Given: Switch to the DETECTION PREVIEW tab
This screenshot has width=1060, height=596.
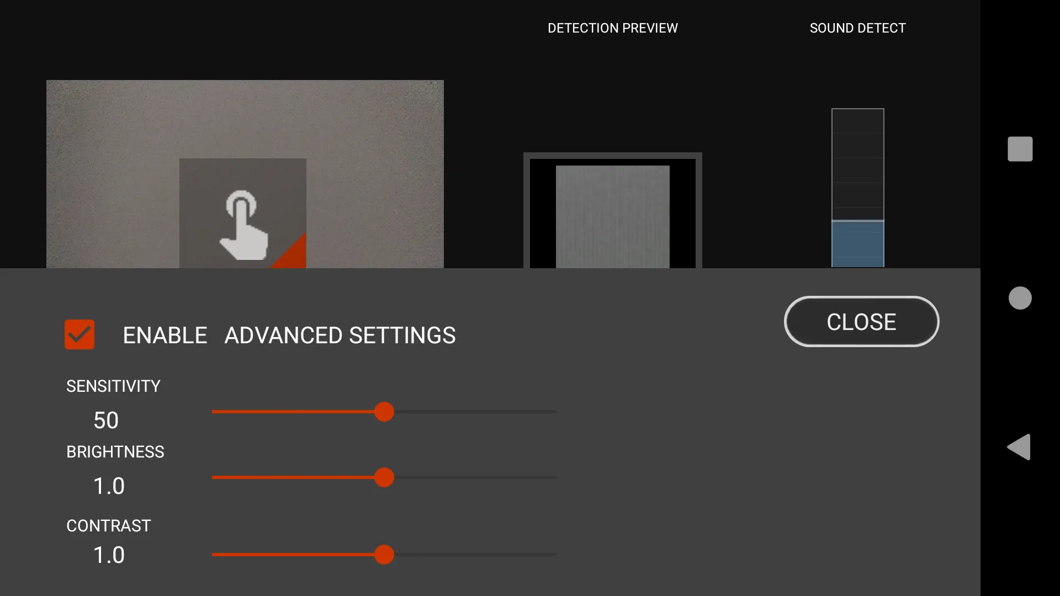Looking at the screenshot, I should click(613, 28).
